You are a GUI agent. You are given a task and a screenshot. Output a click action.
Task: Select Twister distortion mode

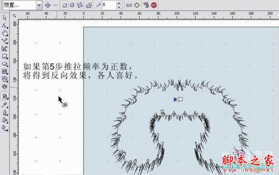(80, 5)
